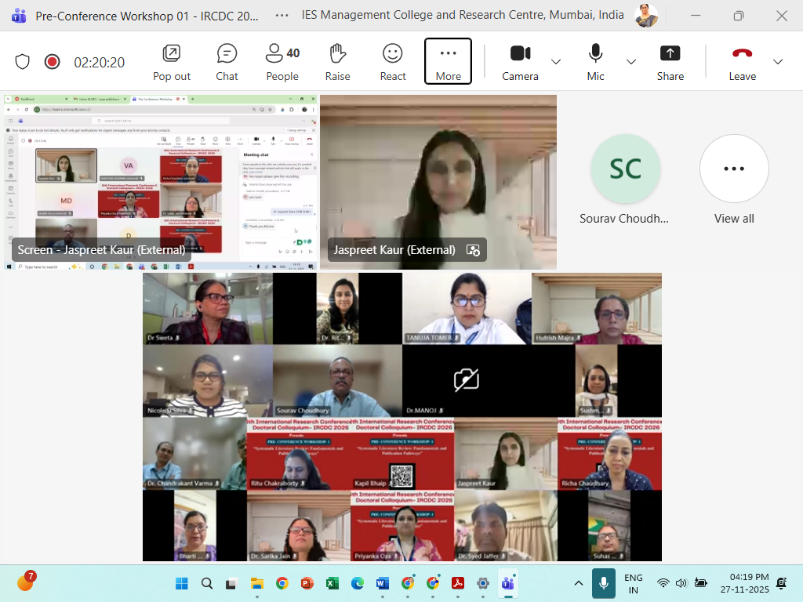Open Task View on taskbar
The width and height of the screenshot is (803, 602).
232,583
